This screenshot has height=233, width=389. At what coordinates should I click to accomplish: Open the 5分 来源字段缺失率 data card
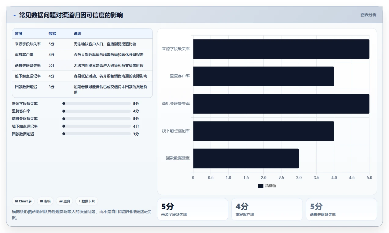coord(193,209)
